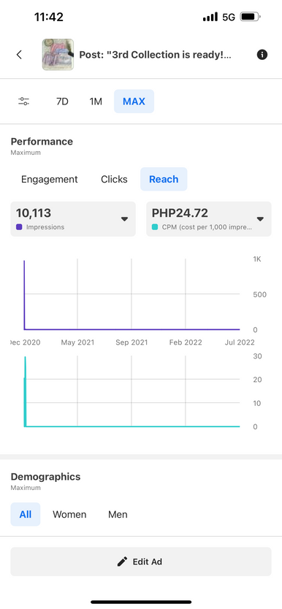
Task: Expand the Impressions metric dropdown arrow
Action: click(124, 219)
